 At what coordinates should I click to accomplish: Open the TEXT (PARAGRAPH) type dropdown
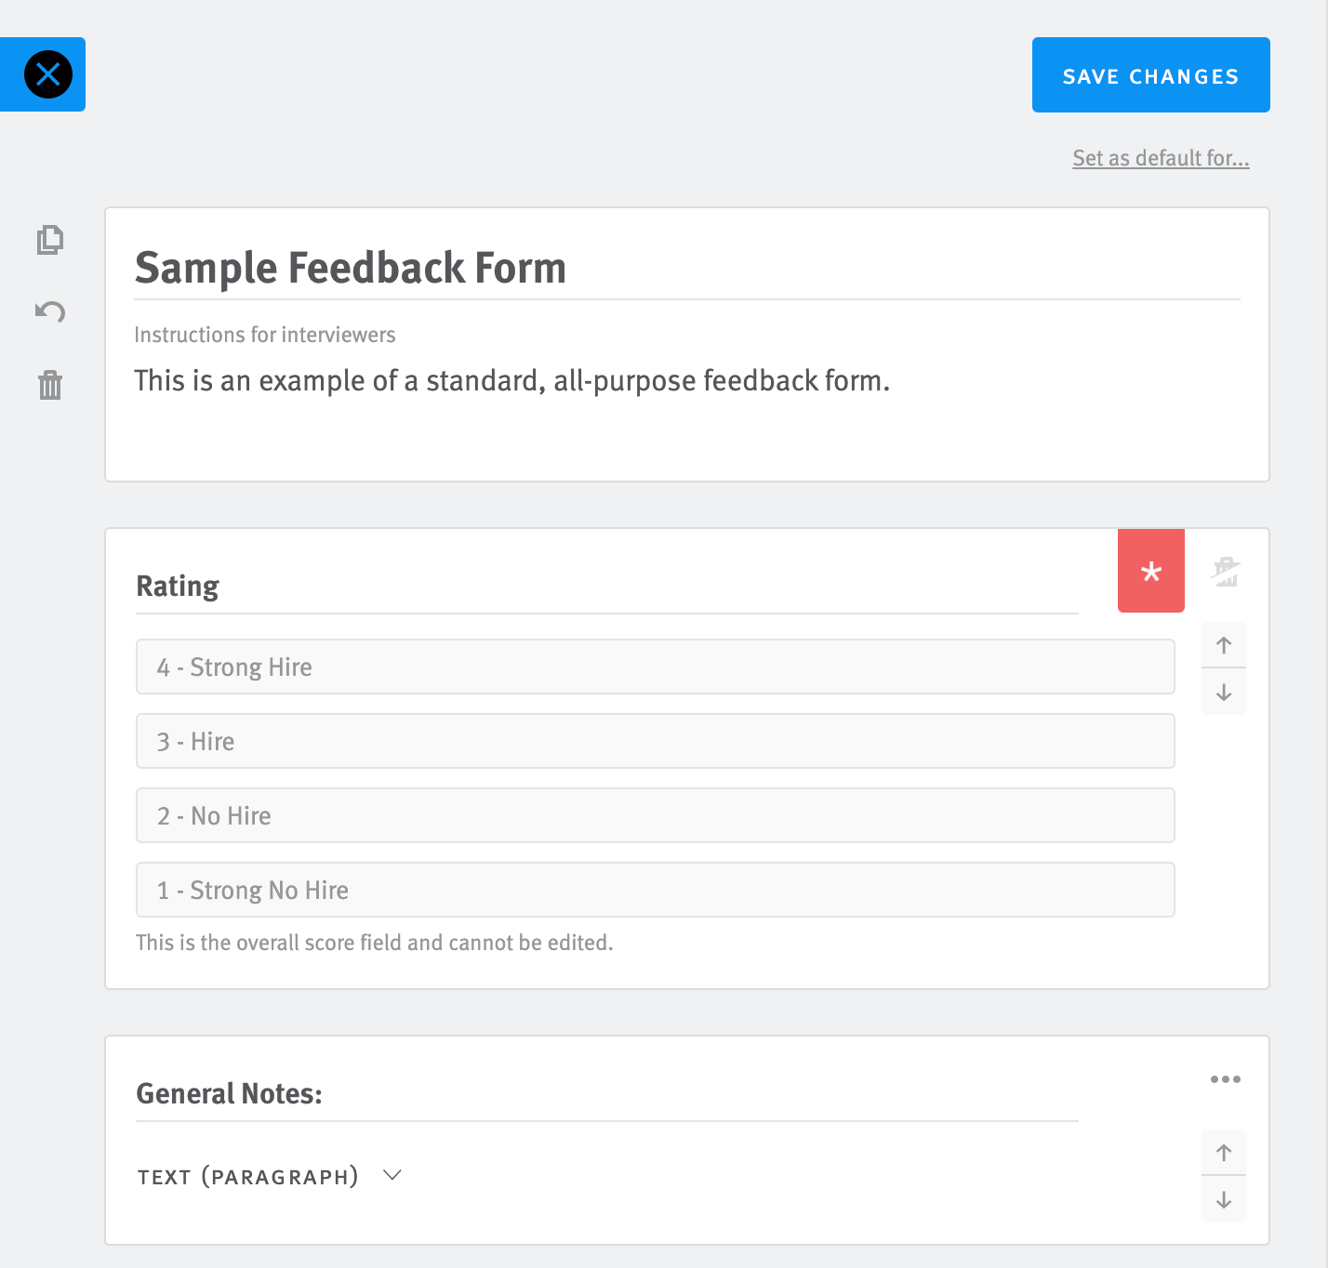(x=392, y=1174)
